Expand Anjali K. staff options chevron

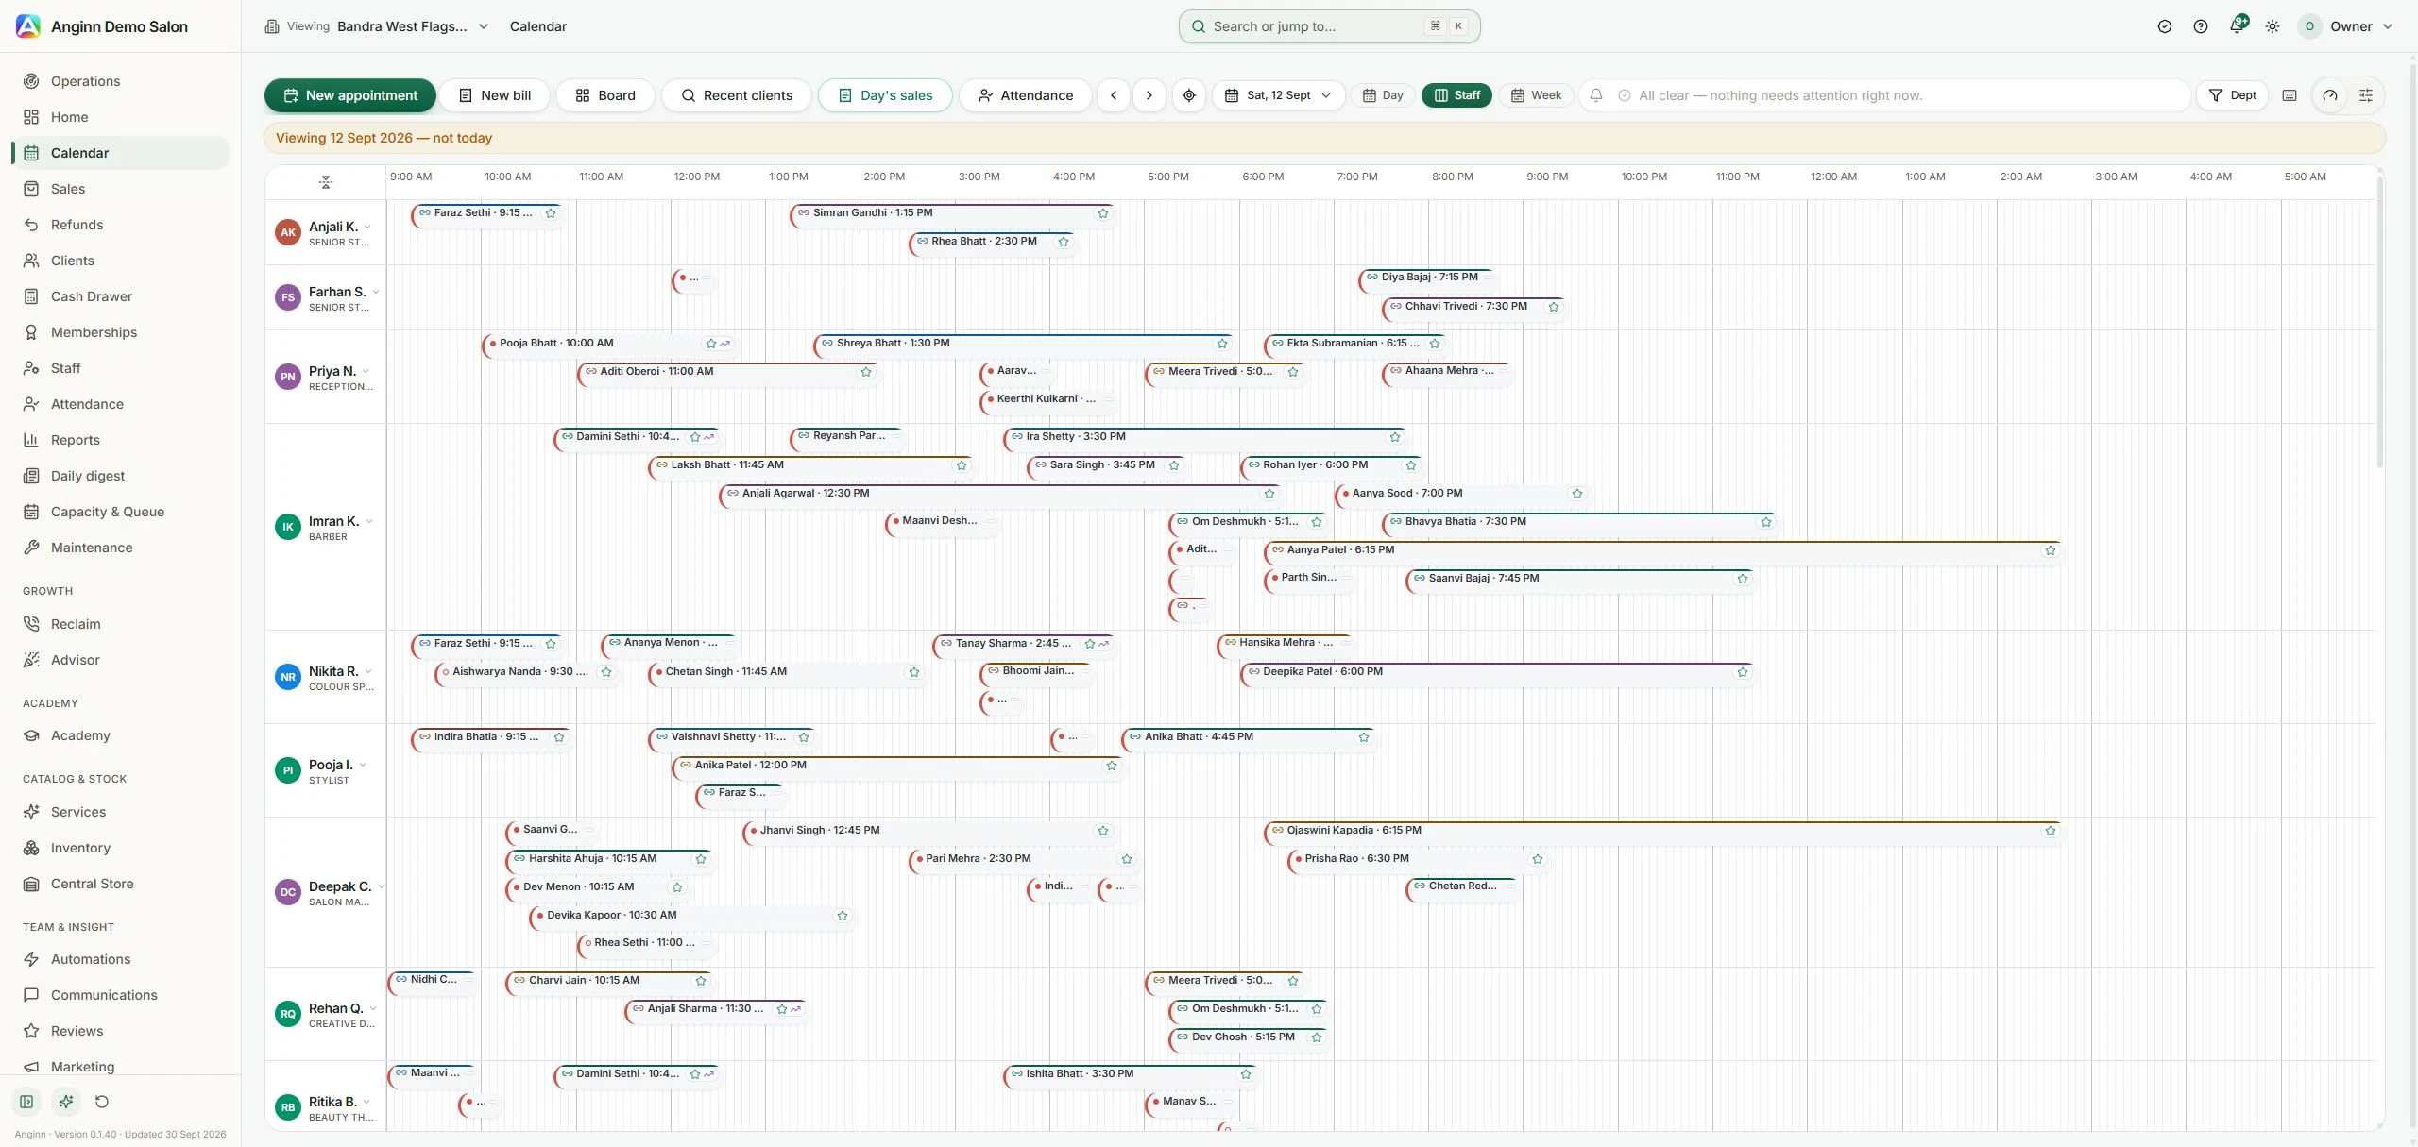click(x=367, y=227)
